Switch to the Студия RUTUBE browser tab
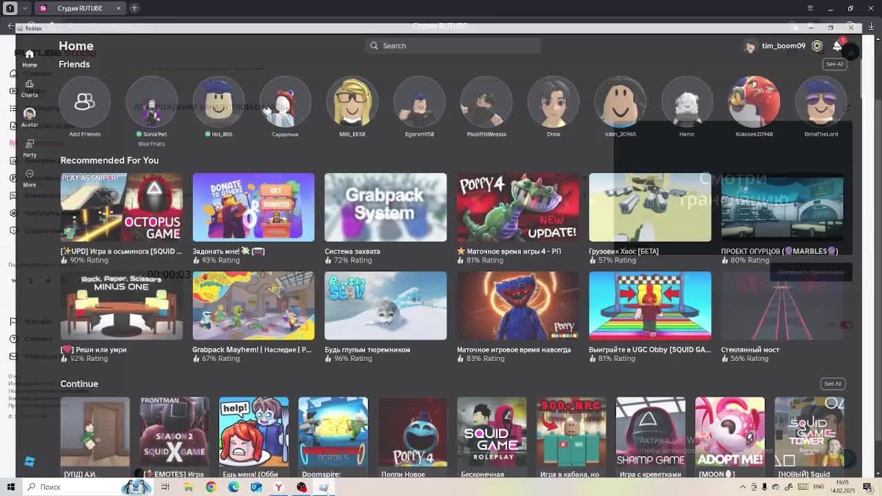This screenshot has width=882, height=496. [79, 8]
